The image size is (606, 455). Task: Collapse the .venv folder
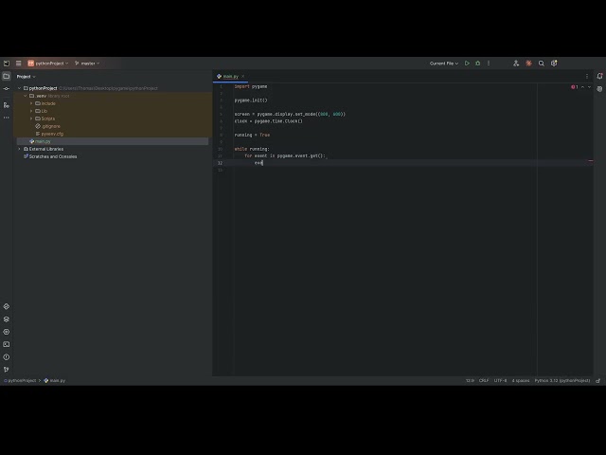[26, 96]
